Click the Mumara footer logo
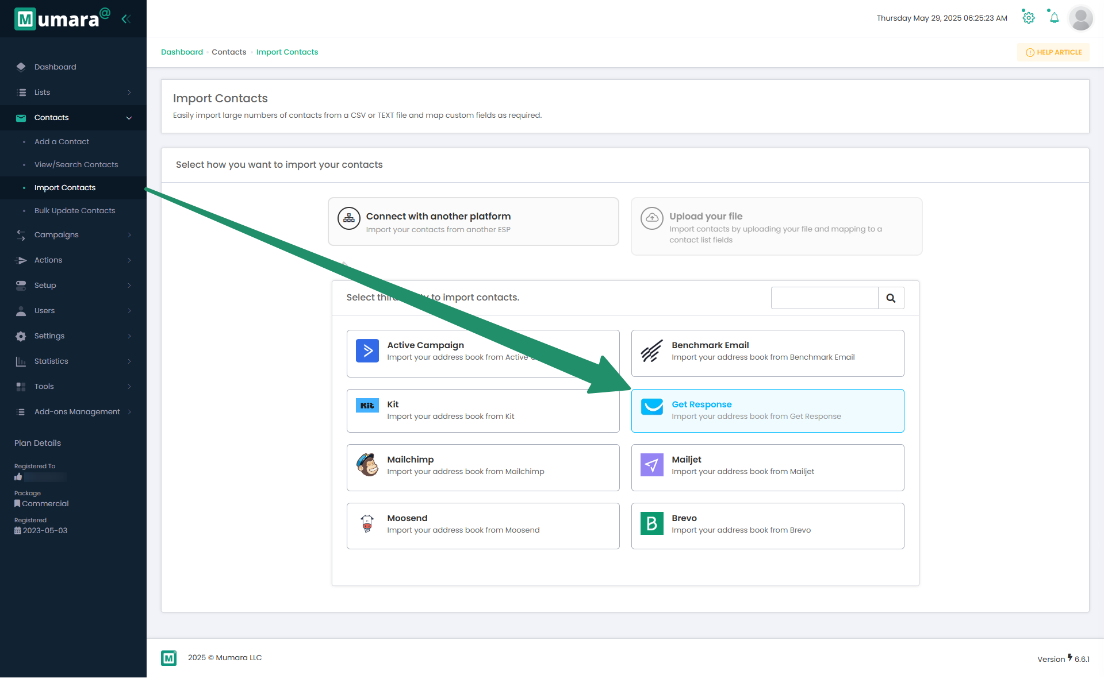Viewport: 1104px width, 678px height. tap(168, 658)
